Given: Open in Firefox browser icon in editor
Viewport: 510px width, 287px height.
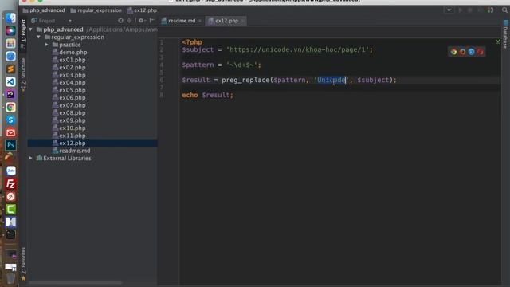Looking at the screenshot, I should coord(462,52).
